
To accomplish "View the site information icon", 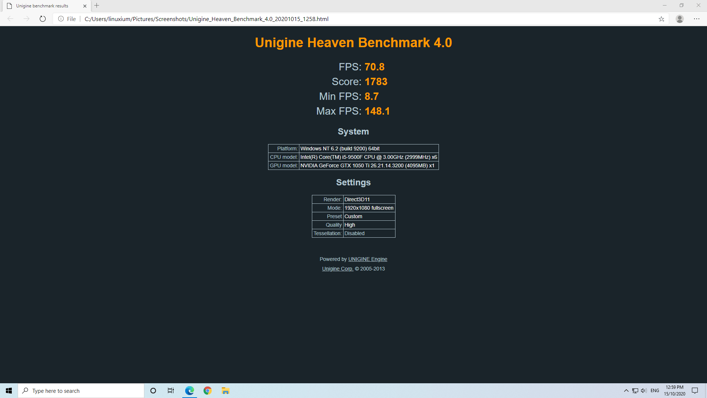I will coord(61,19).
